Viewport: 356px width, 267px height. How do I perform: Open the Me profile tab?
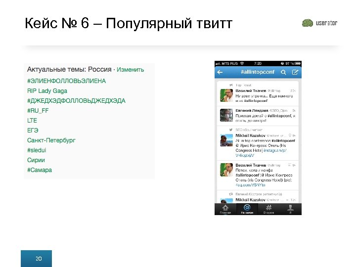(x=290, y=209)
